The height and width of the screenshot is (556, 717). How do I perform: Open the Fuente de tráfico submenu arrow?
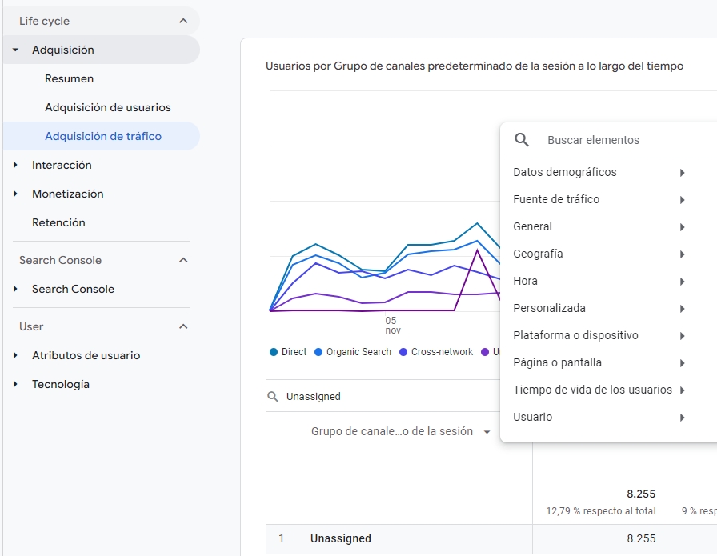pos(682,200)
